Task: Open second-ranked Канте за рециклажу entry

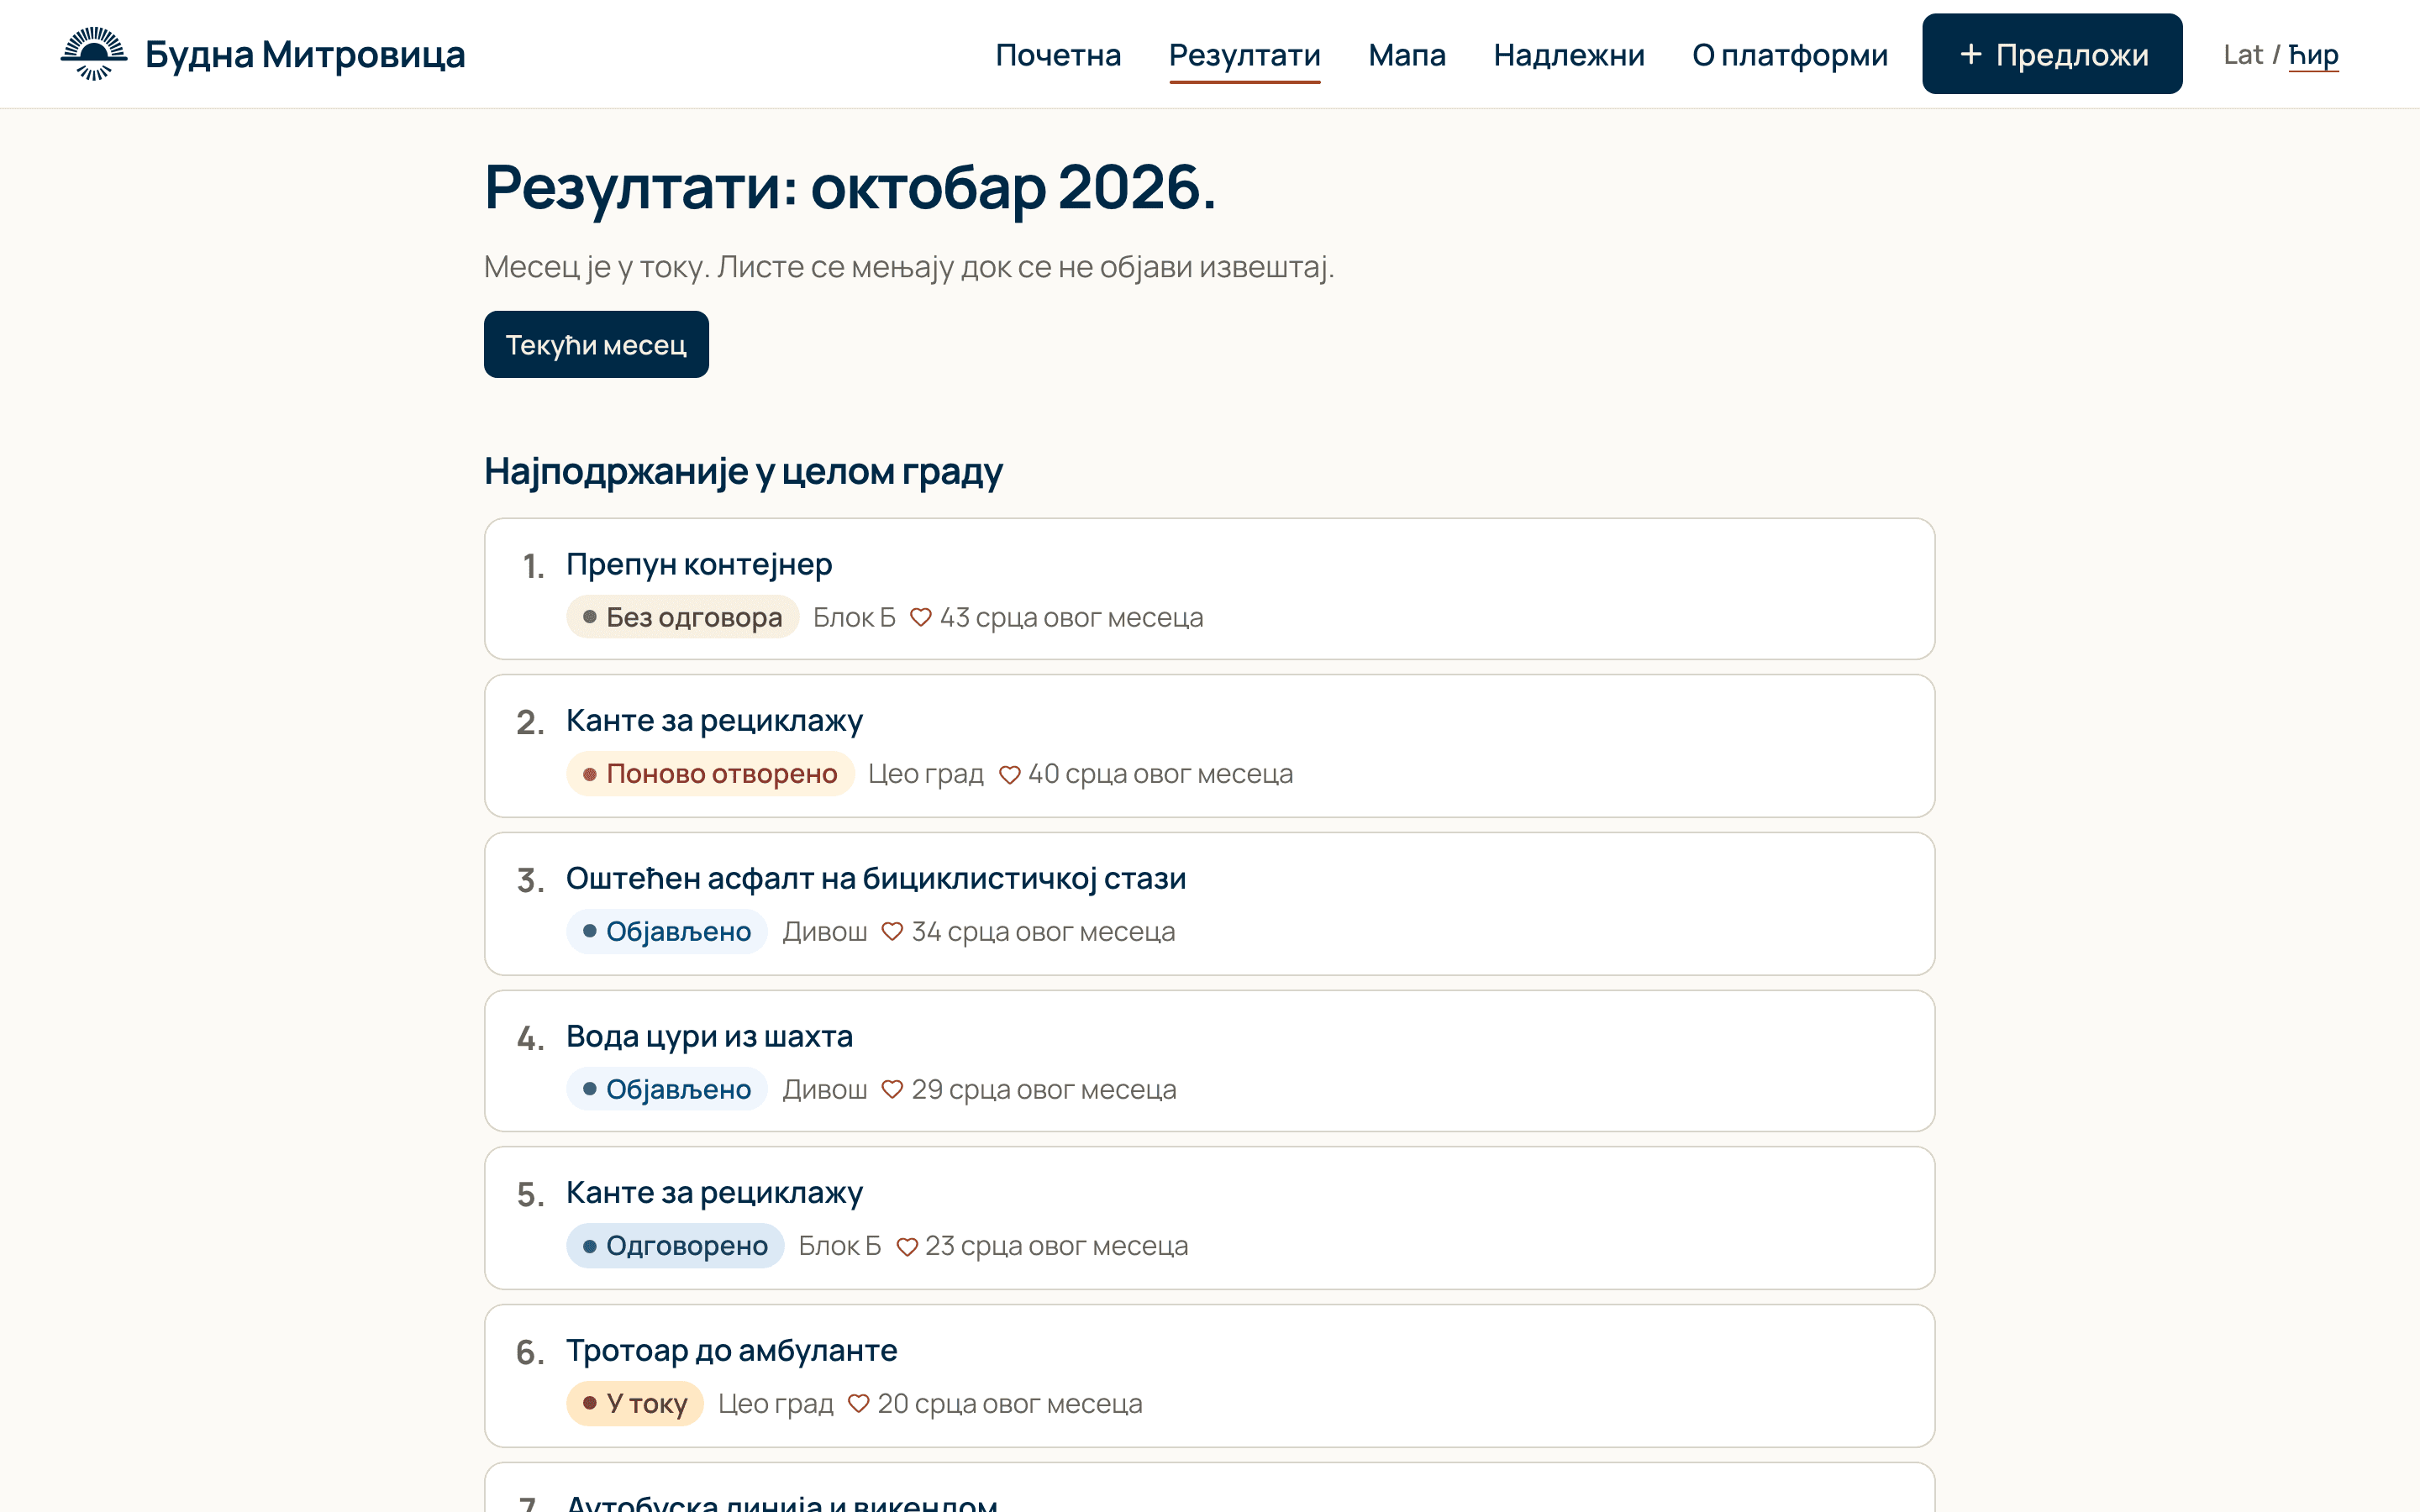Action: (1209, 746)
